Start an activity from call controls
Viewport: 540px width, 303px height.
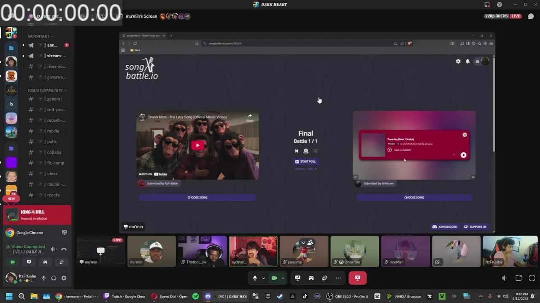pos(311,278)
